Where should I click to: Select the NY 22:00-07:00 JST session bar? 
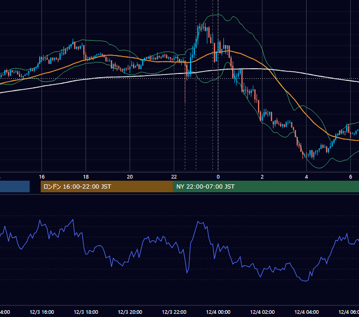(x=266, y=187)
